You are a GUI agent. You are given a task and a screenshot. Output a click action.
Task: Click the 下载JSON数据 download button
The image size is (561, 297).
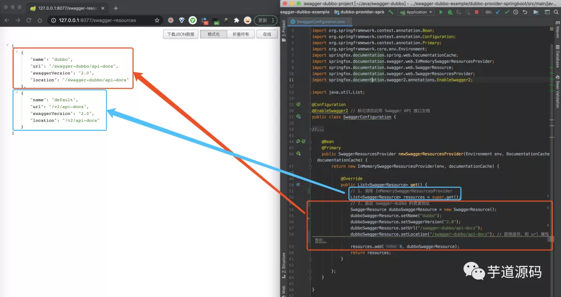pyautogui.click(x=180, y=34)
